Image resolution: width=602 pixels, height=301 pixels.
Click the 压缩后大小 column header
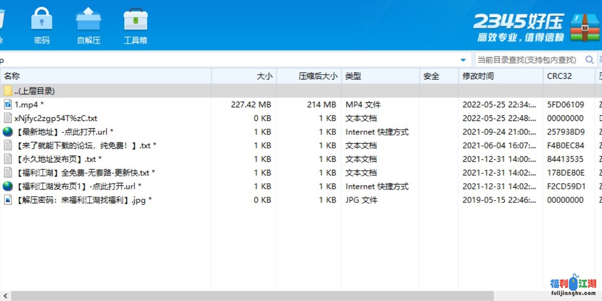[317, 76]
